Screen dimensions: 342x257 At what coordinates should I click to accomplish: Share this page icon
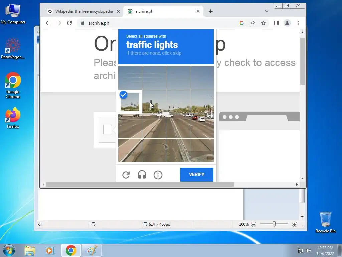252,23
